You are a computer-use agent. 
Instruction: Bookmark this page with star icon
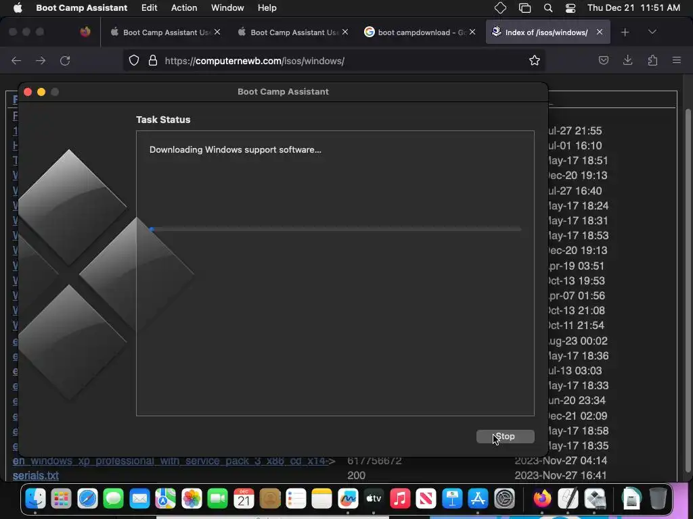click(535, 60)
